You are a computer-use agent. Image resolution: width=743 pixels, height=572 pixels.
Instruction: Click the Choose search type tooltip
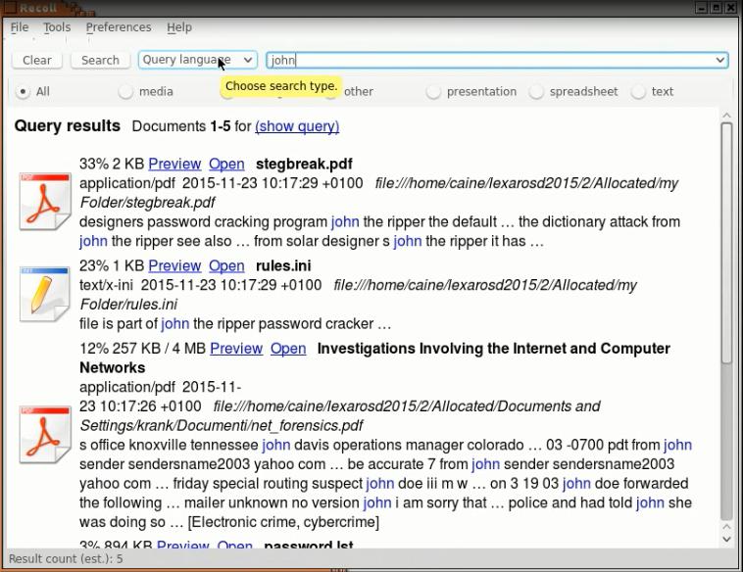(x=281, y=86)
